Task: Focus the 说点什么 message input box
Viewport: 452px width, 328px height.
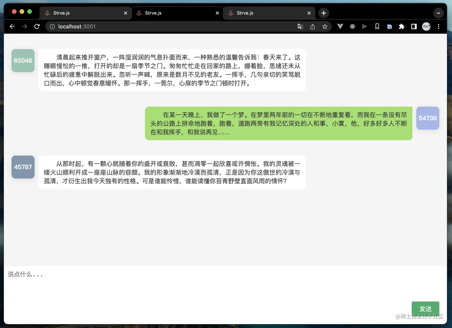Action: point(225,284)
